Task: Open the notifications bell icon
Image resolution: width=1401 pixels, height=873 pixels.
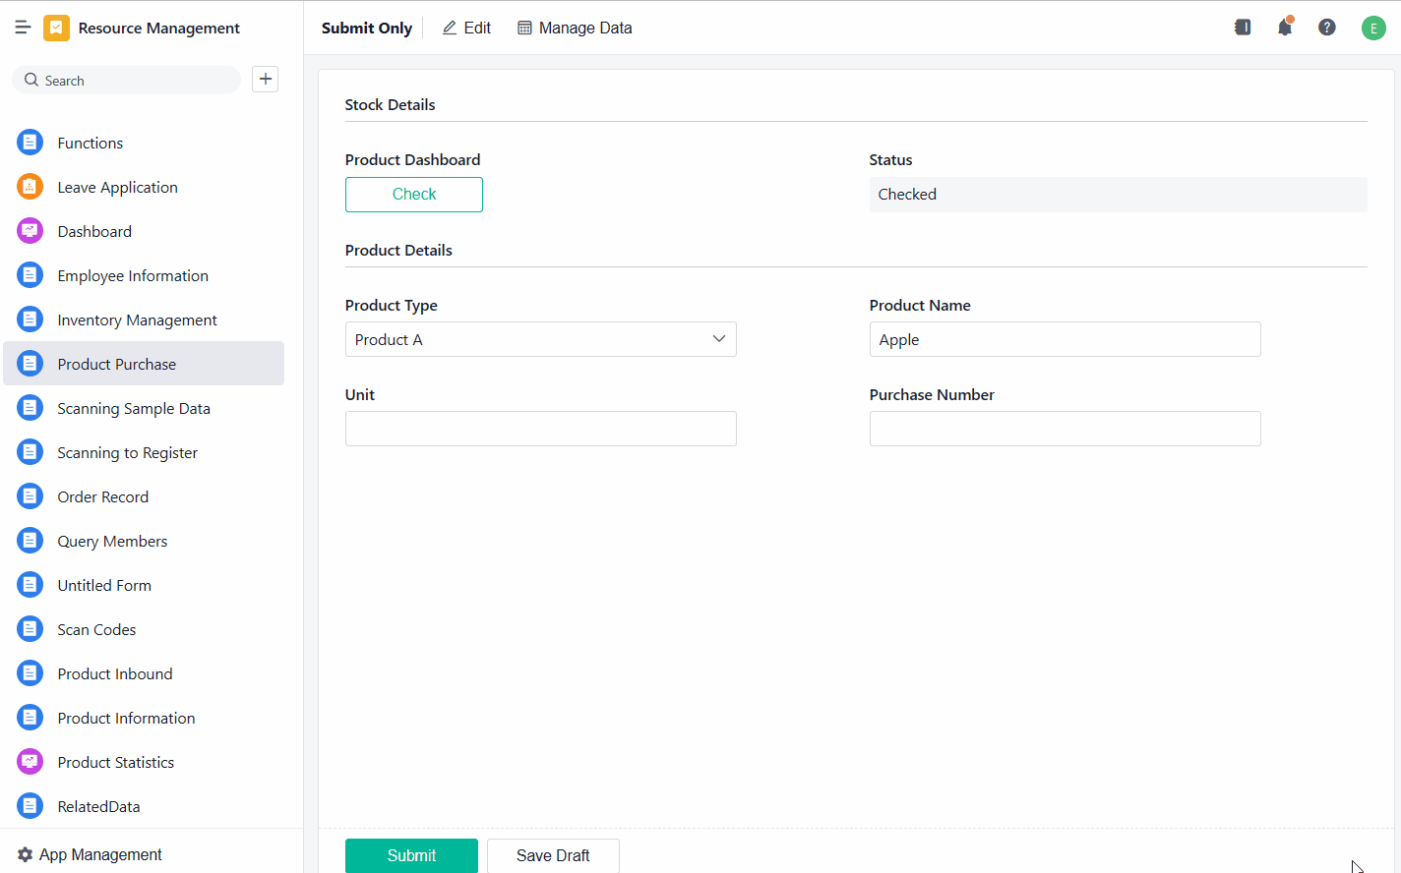Action: pyautogui.click(x=1285, y=28)
